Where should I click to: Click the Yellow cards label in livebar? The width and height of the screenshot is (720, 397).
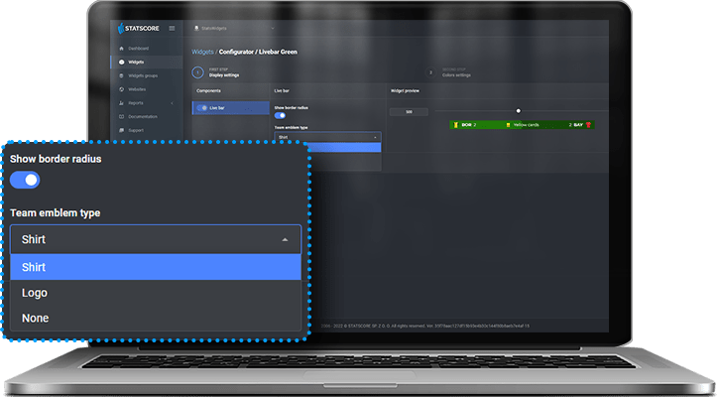tap(526, 124)
